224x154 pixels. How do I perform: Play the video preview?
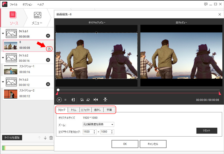tap(59, 100)
